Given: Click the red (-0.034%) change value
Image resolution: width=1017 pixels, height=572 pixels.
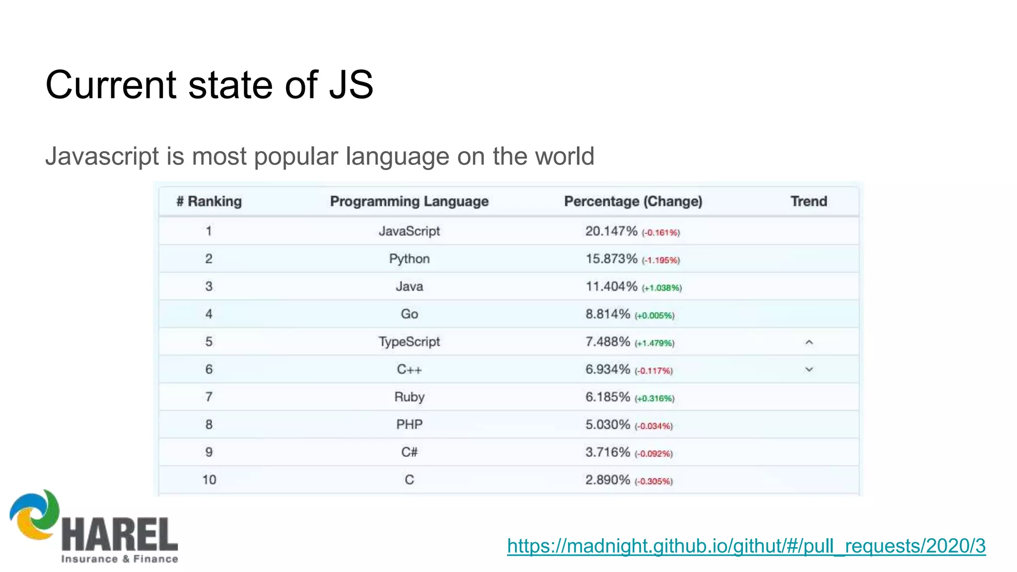Looking at the screenshot, I should coord(654,426).
